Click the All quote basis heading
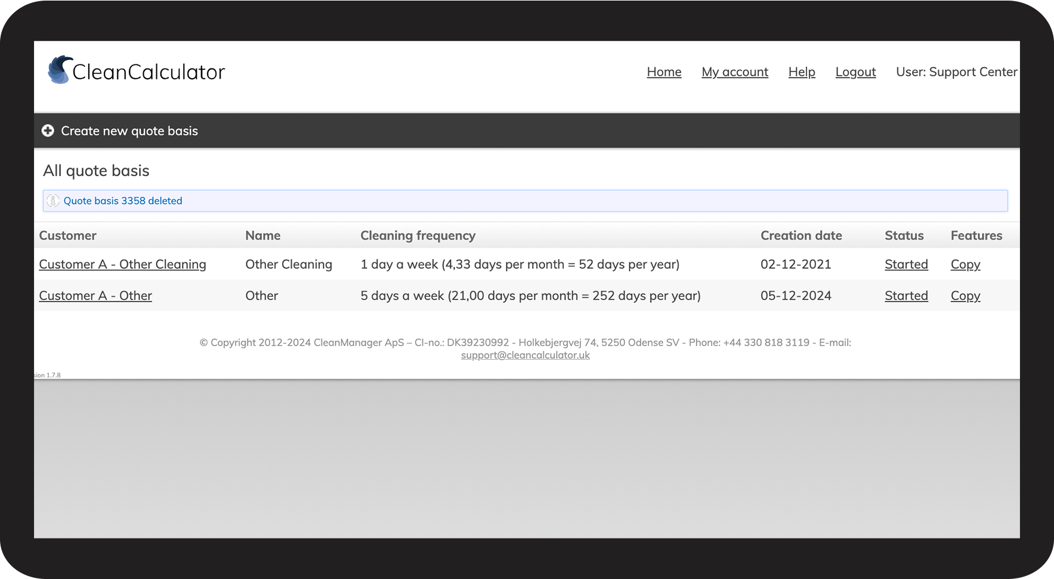This screenshot has width=1054, height=579. 96,171
